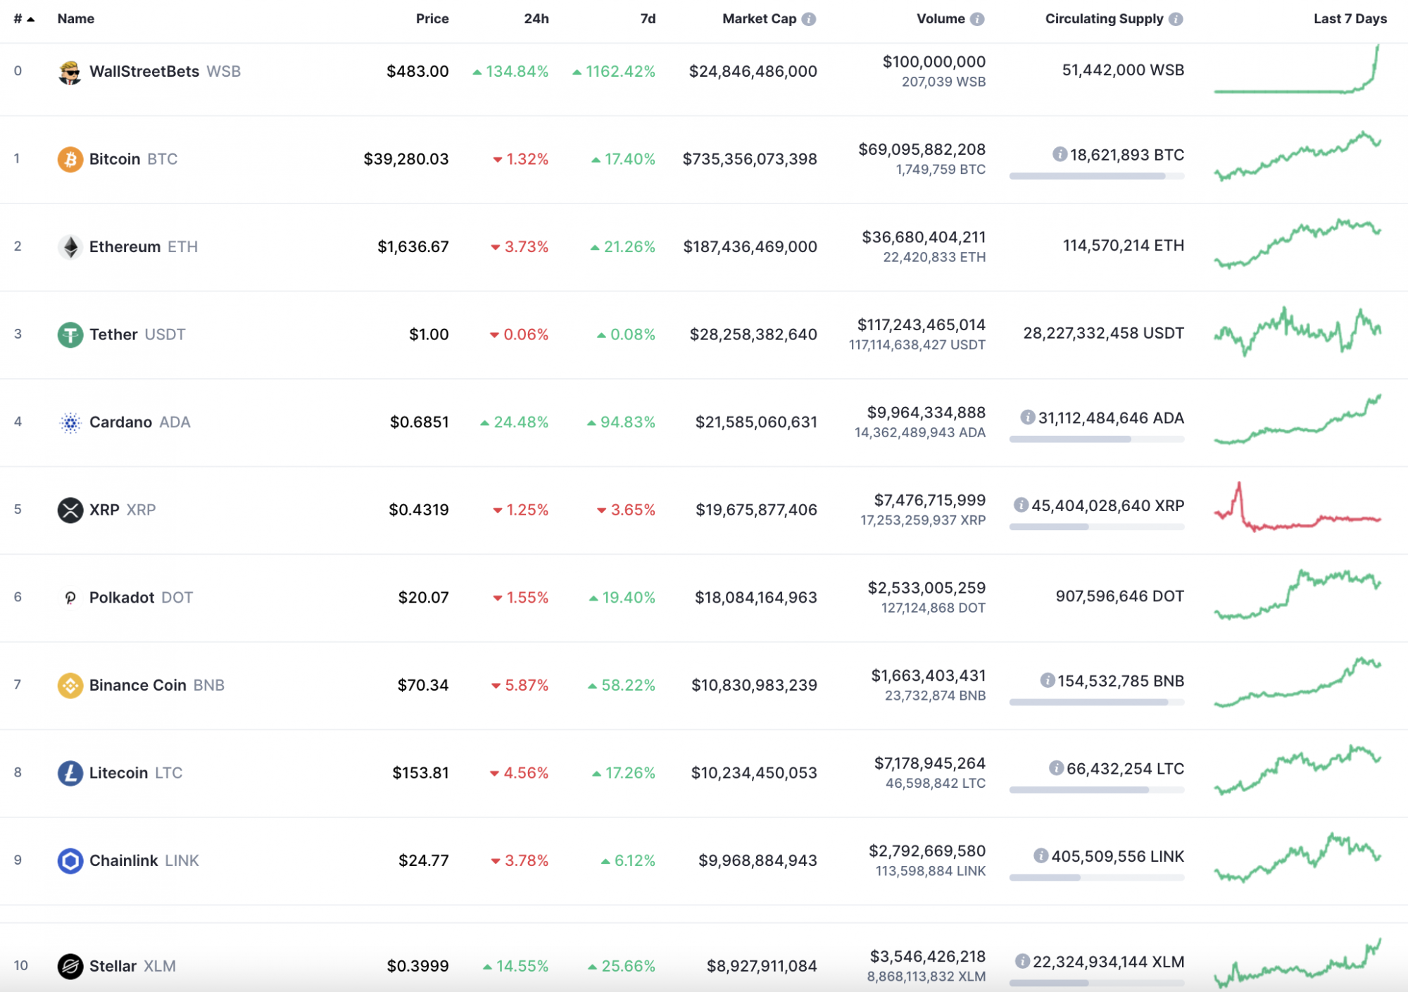Click Chainlink circulating supply progress bar
This screenshot has width=1408, height=992.
[x=1097, y=877]
